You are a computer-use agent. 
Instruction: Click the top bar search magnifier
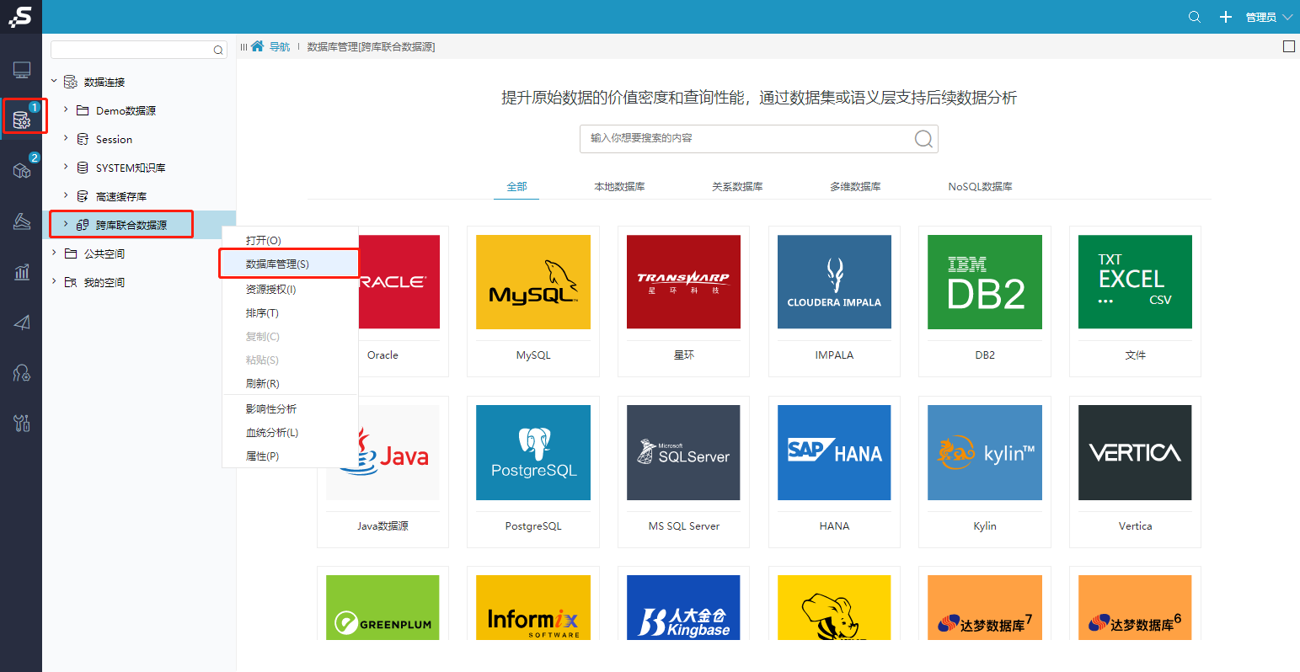[1195, 17]
